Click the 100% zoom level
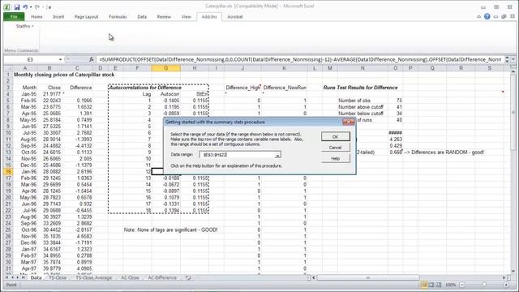 [x=451, y=285]
